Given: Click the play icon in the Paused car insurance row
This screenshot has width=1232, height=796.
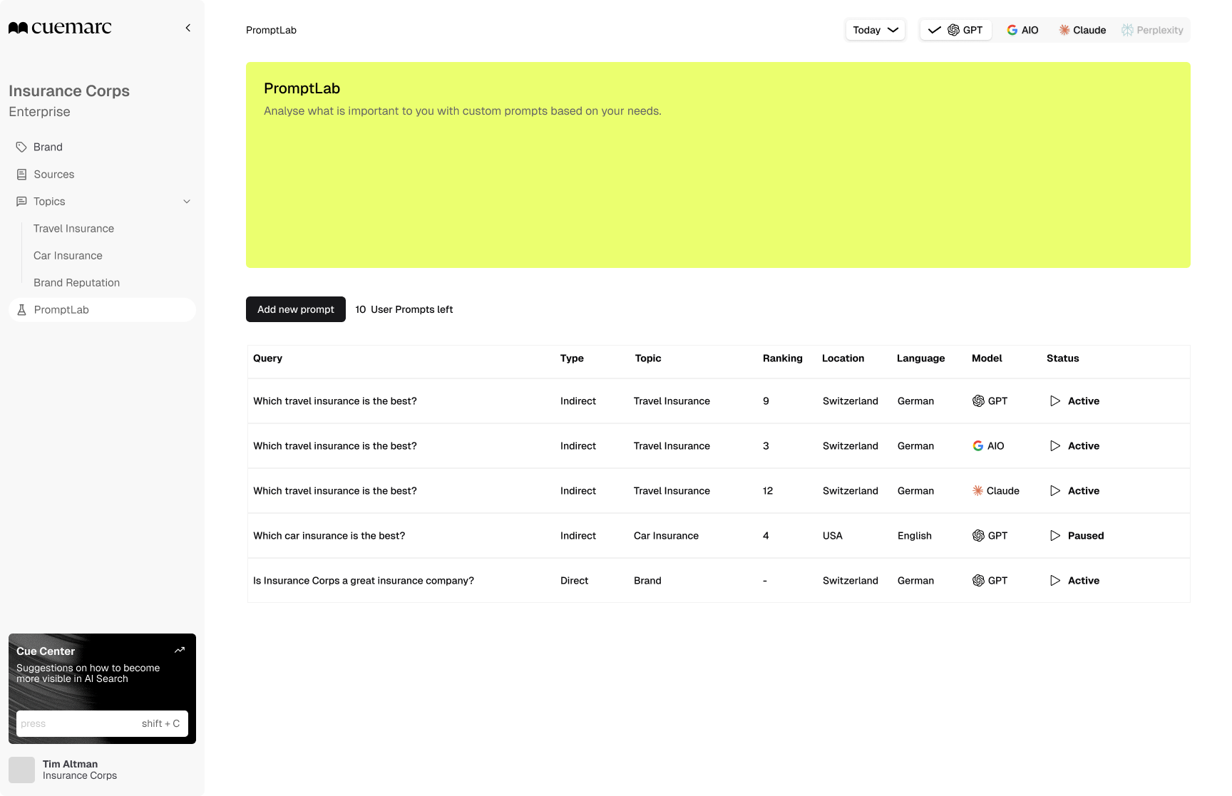Looking at the screenshot, I should point(1055,535).
